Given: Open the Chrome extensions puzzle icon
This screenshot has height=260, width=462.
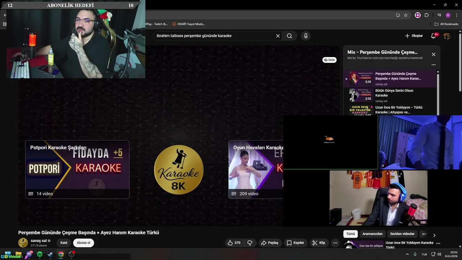Looking at the screenshot, I should [427, 15].
